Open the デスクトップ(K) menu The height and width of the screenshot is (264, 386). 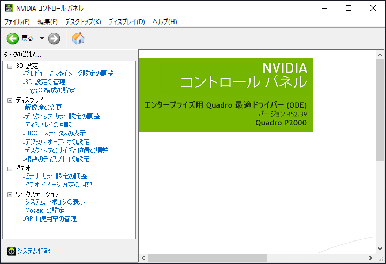(83, 21)
